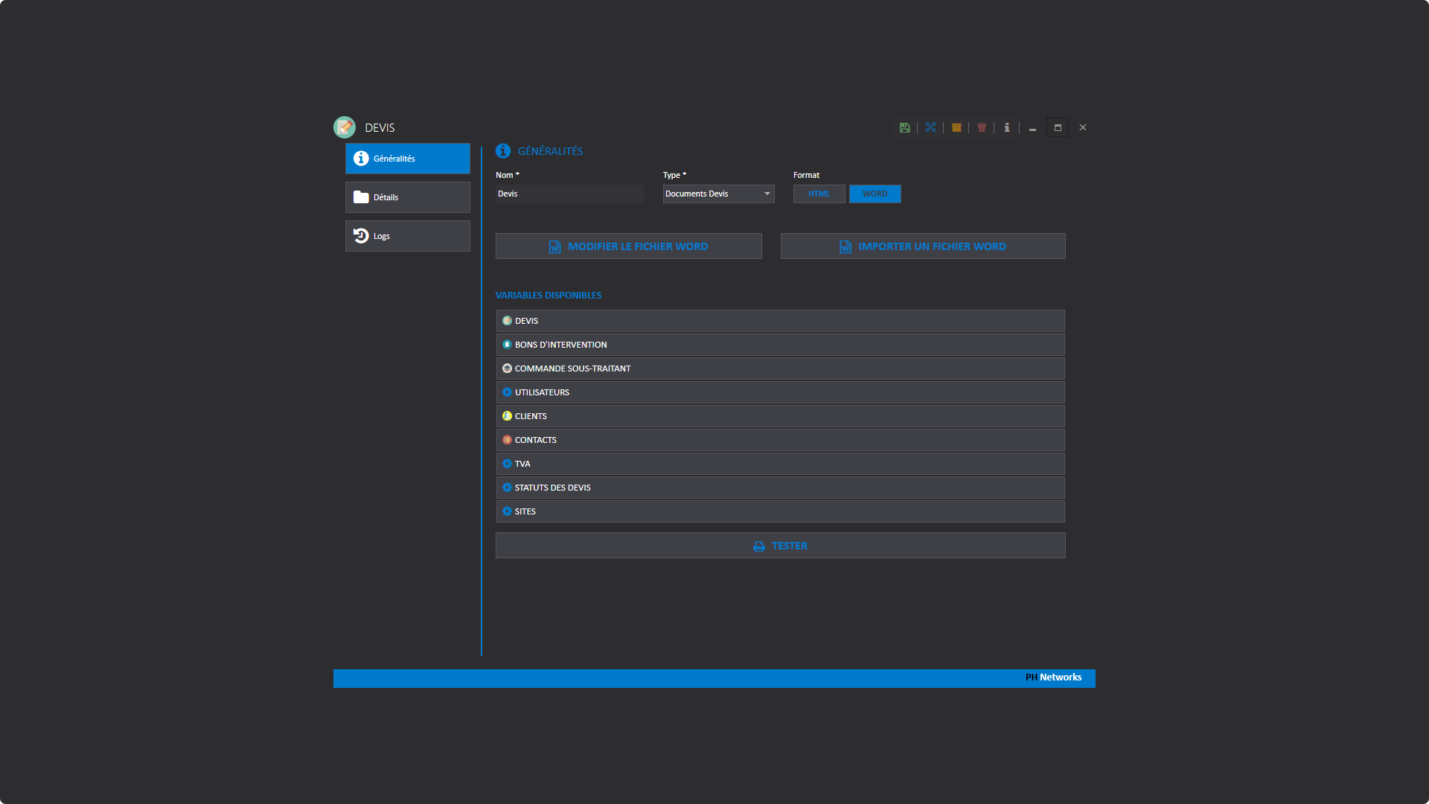The image size is (1429, 804).
Task: Open the Type dropdown showing Documents Devis
Action: [718, 194]
